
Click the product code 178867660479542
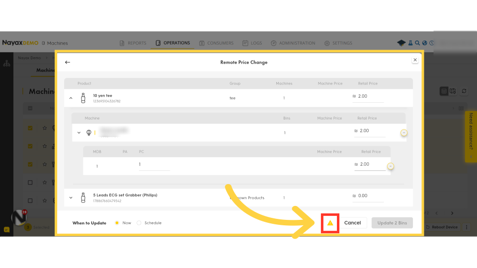[x=107, y=201]
